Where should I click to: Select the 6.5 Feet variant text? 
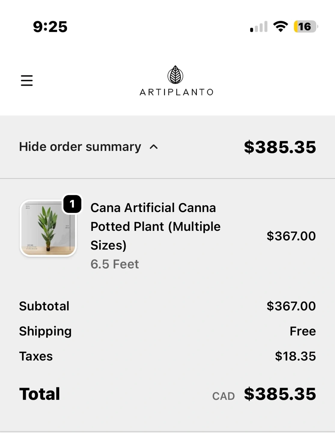[114, 264]
